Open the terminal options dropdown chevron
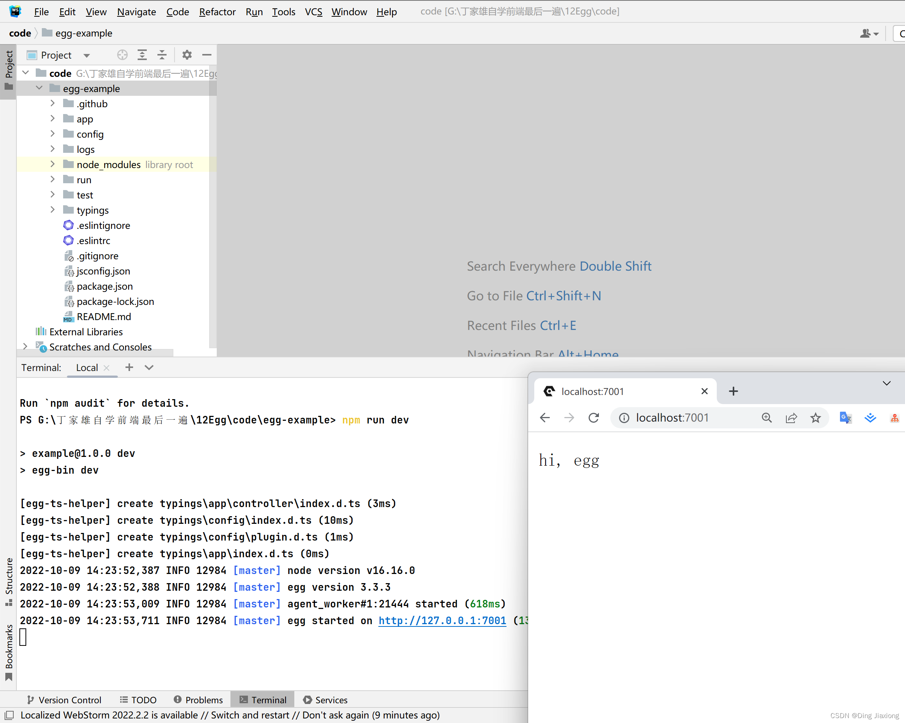Image resolution: width=905 pixels, height=723 pixels. coord(149,367)
